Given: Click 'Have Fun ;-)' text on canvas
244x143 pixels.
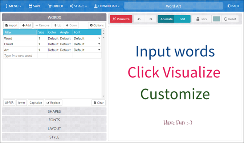Looking at the screenshot, I should click(x=178, y=123).
